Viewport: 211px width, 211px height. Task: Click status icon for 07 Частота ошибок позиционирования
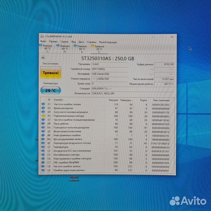click(43, 120)
